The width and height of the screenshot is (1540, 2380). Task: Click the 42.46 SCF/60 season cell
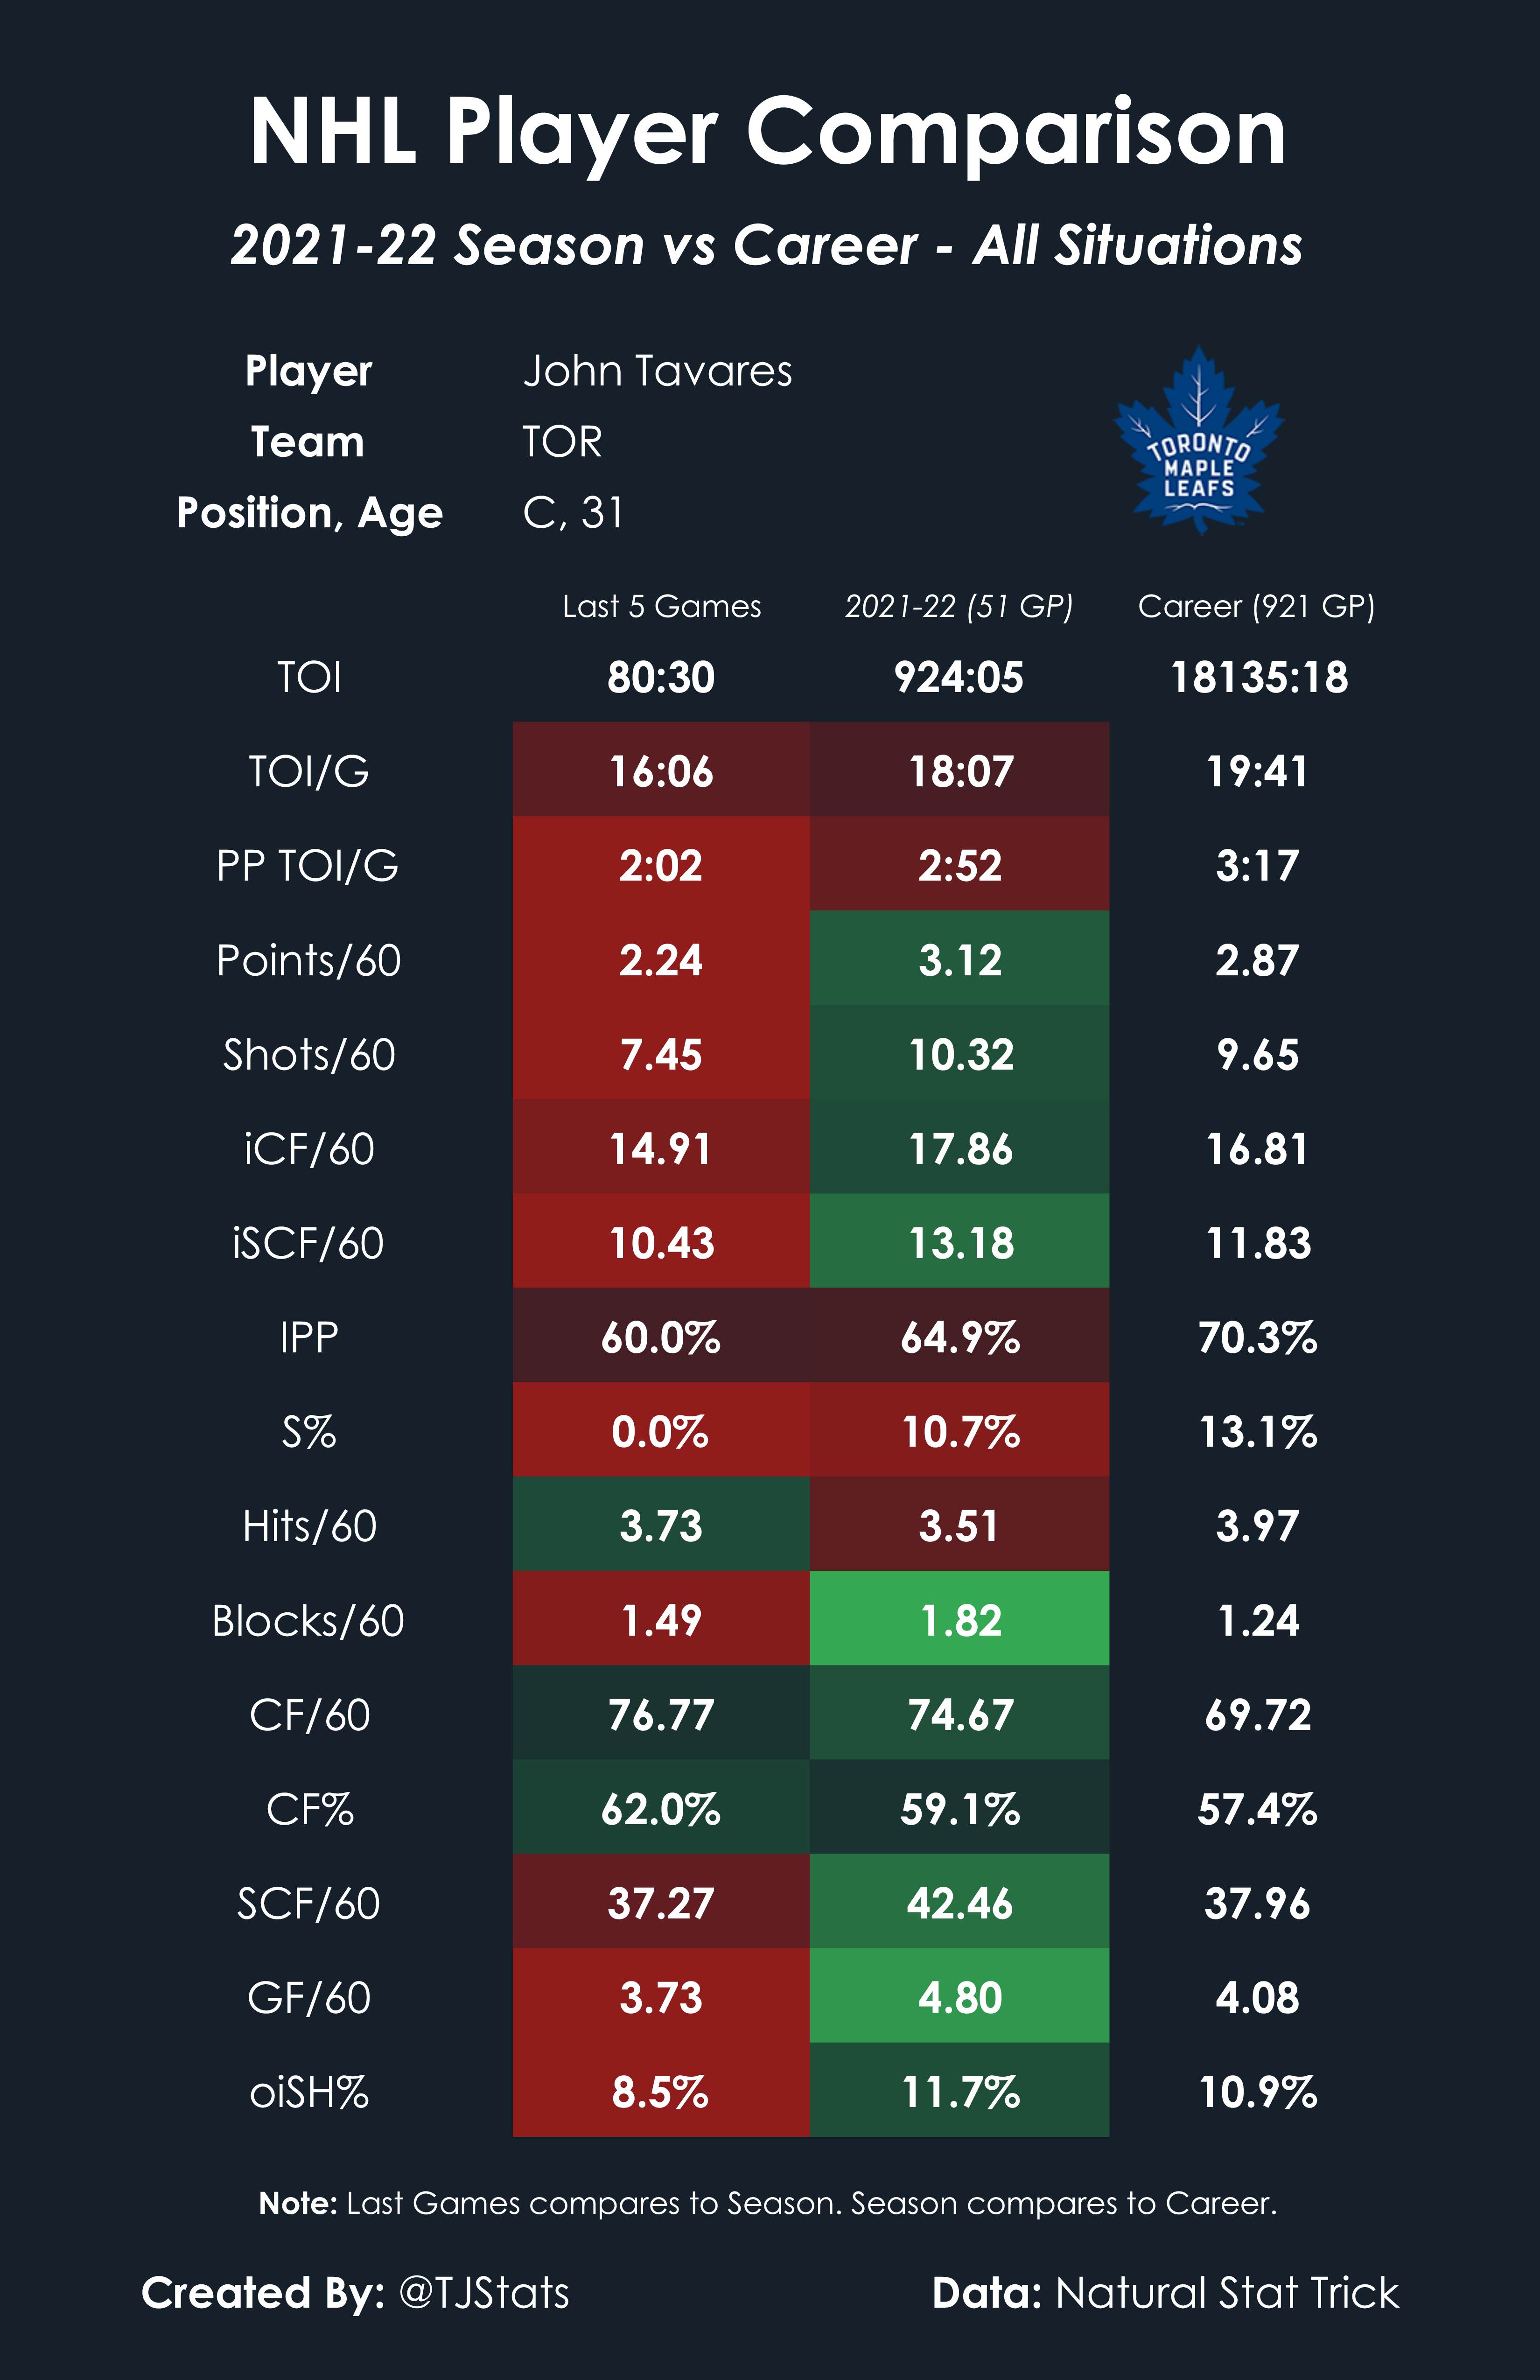959,1903
